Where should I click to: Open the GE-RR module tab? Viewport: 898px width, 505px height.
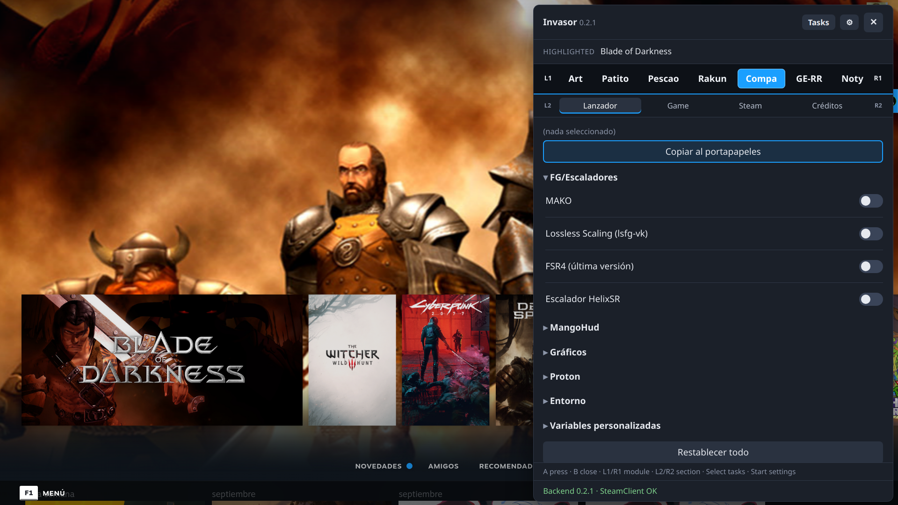(809, 79)
